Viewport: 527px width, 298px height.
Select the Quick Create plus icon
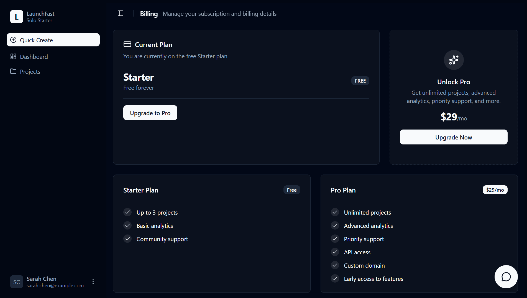point(13,40)
